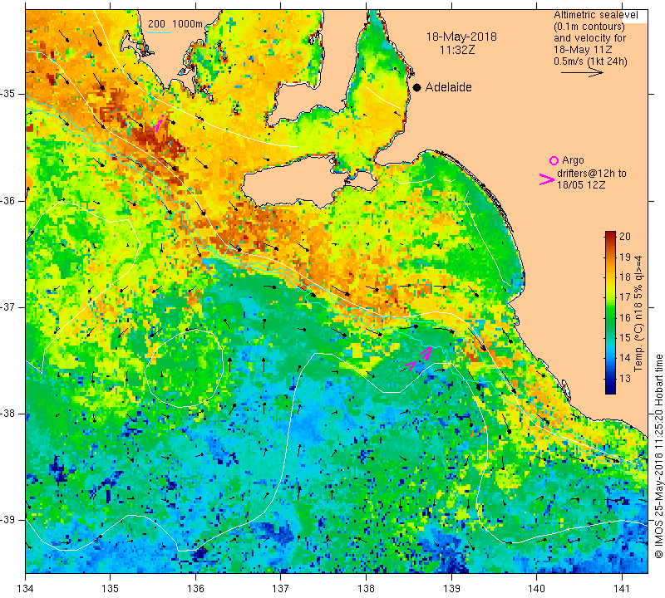
Task: Click the Adelaide city label
Action: 448,87
